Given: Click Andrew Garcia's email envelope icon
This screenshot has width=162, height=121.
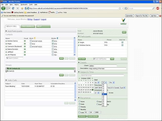Looking at the screenshot, I should click(25, 41).
